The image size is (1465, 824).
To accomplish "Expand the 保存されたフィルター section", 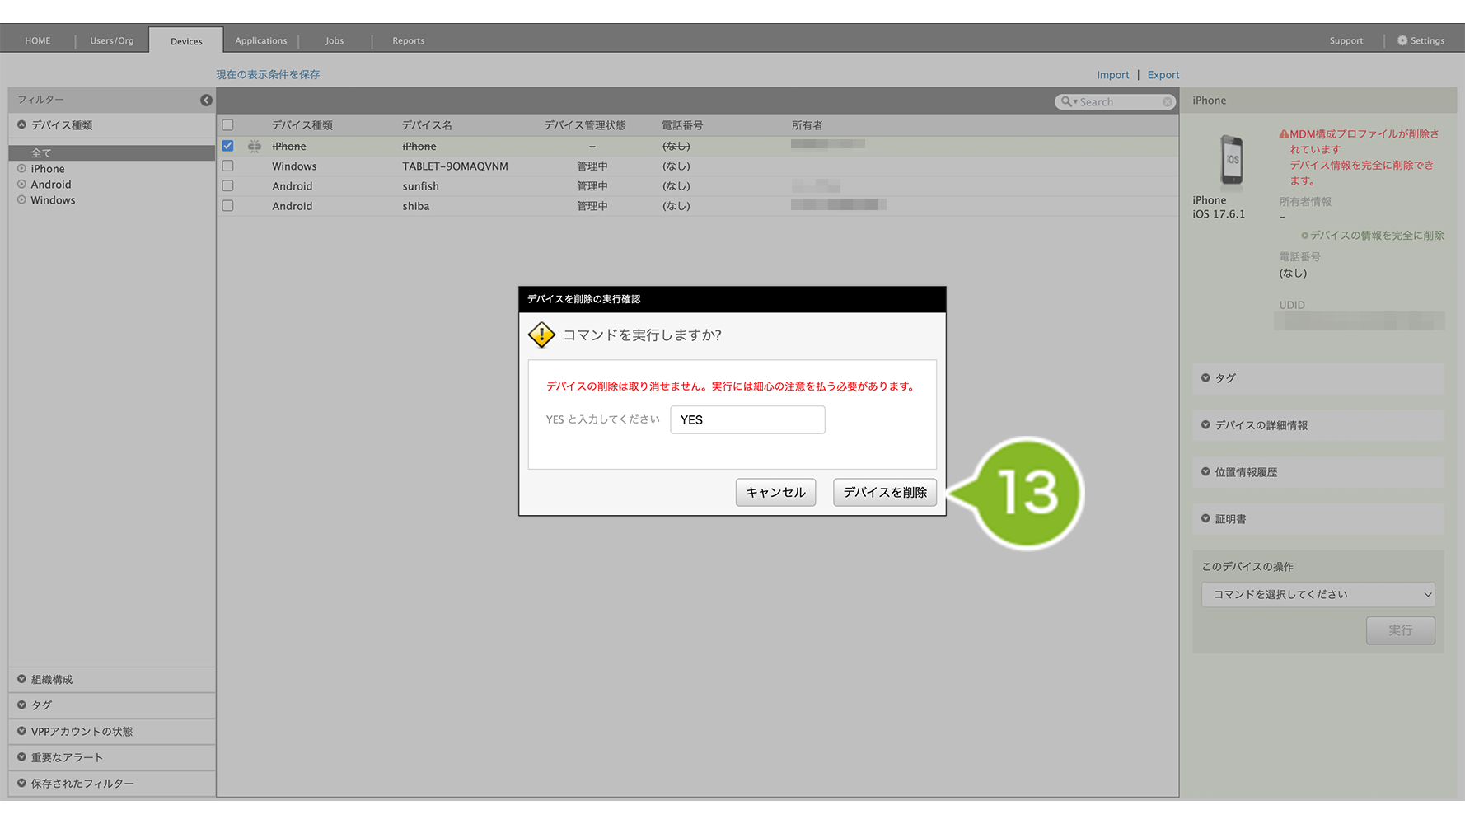I will point(112,784).
